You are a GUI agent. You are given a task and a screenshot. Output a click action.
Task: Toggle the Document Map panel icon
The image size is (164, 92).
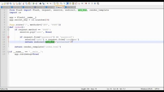[73, 4]
